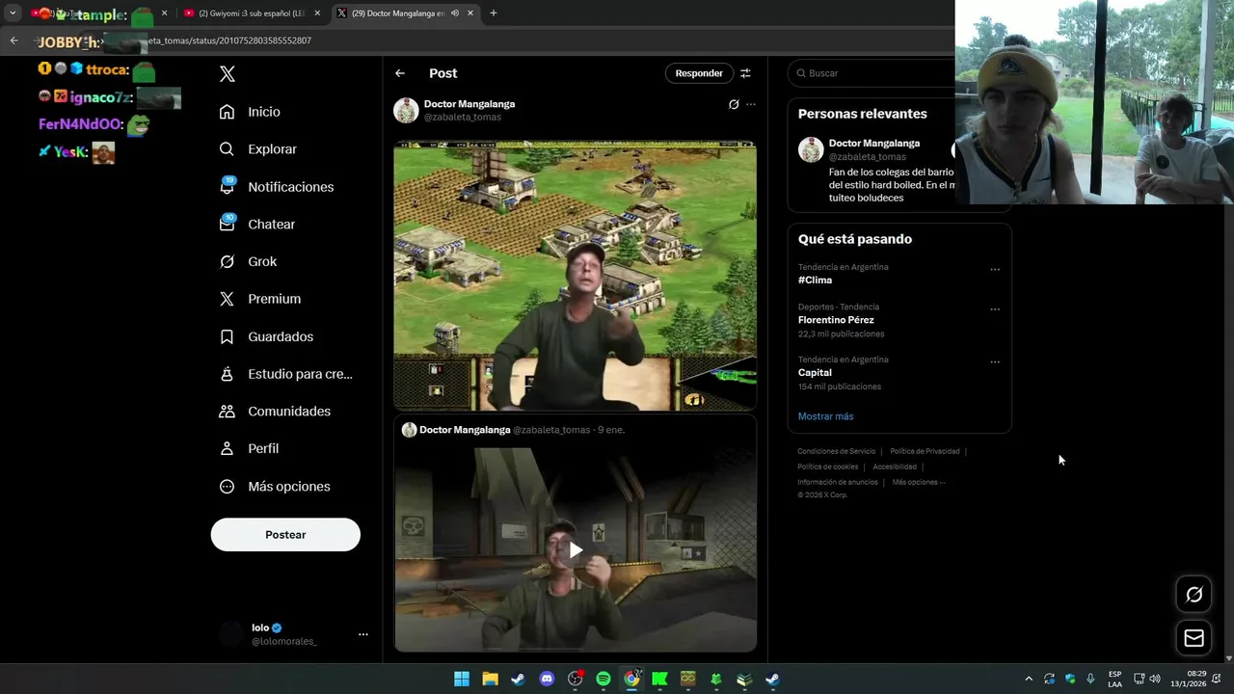Open options for Florentino Pérez trend
1234x694 pixels.
coord(995,309)
